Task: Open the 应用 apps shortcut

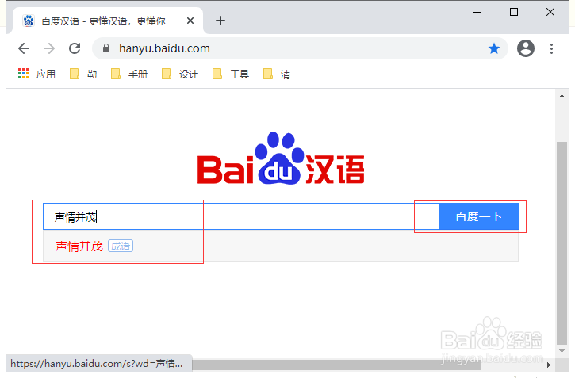Action: [36, 74]
